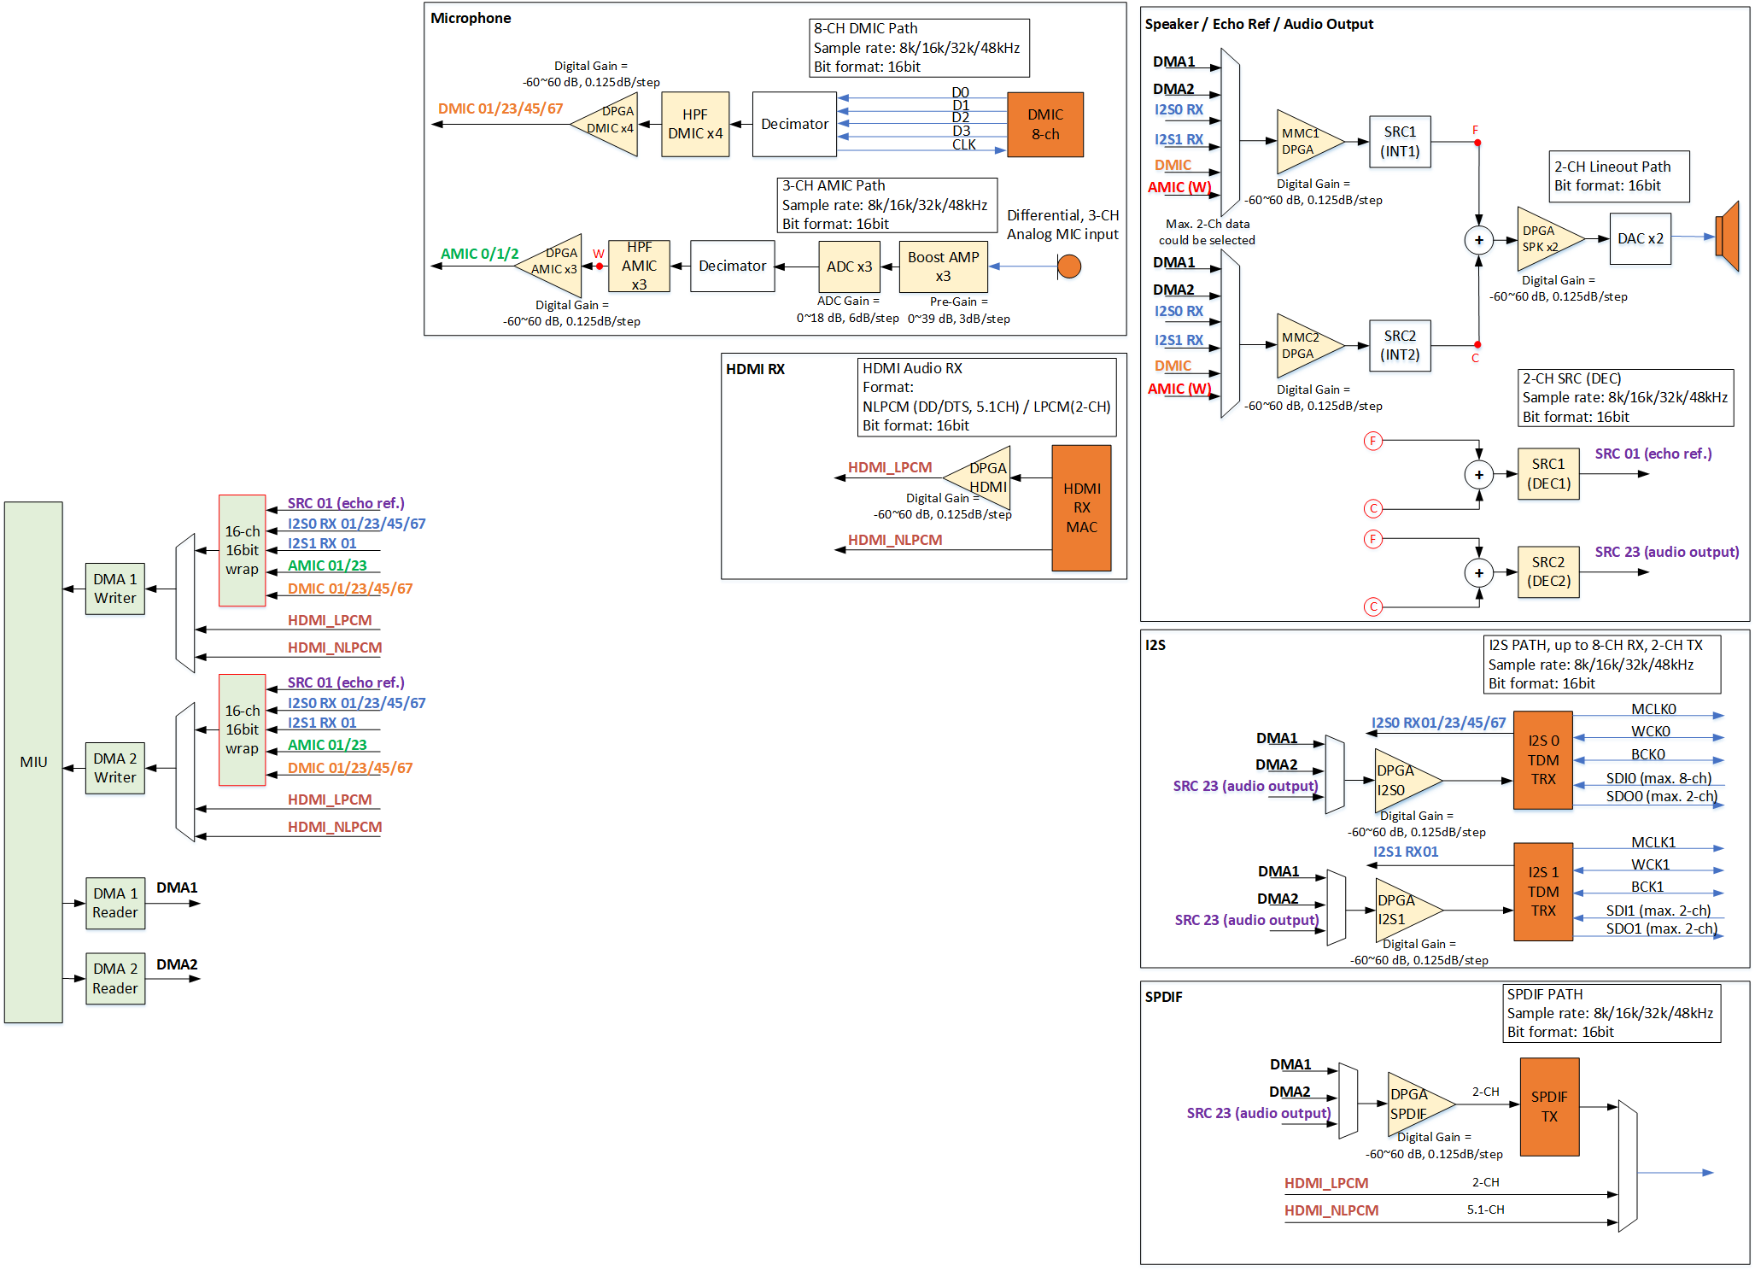Screen dimensions: 1755x1271
Task: Select the DMIC 8-ch block
Action: [x=1045, y=125]
